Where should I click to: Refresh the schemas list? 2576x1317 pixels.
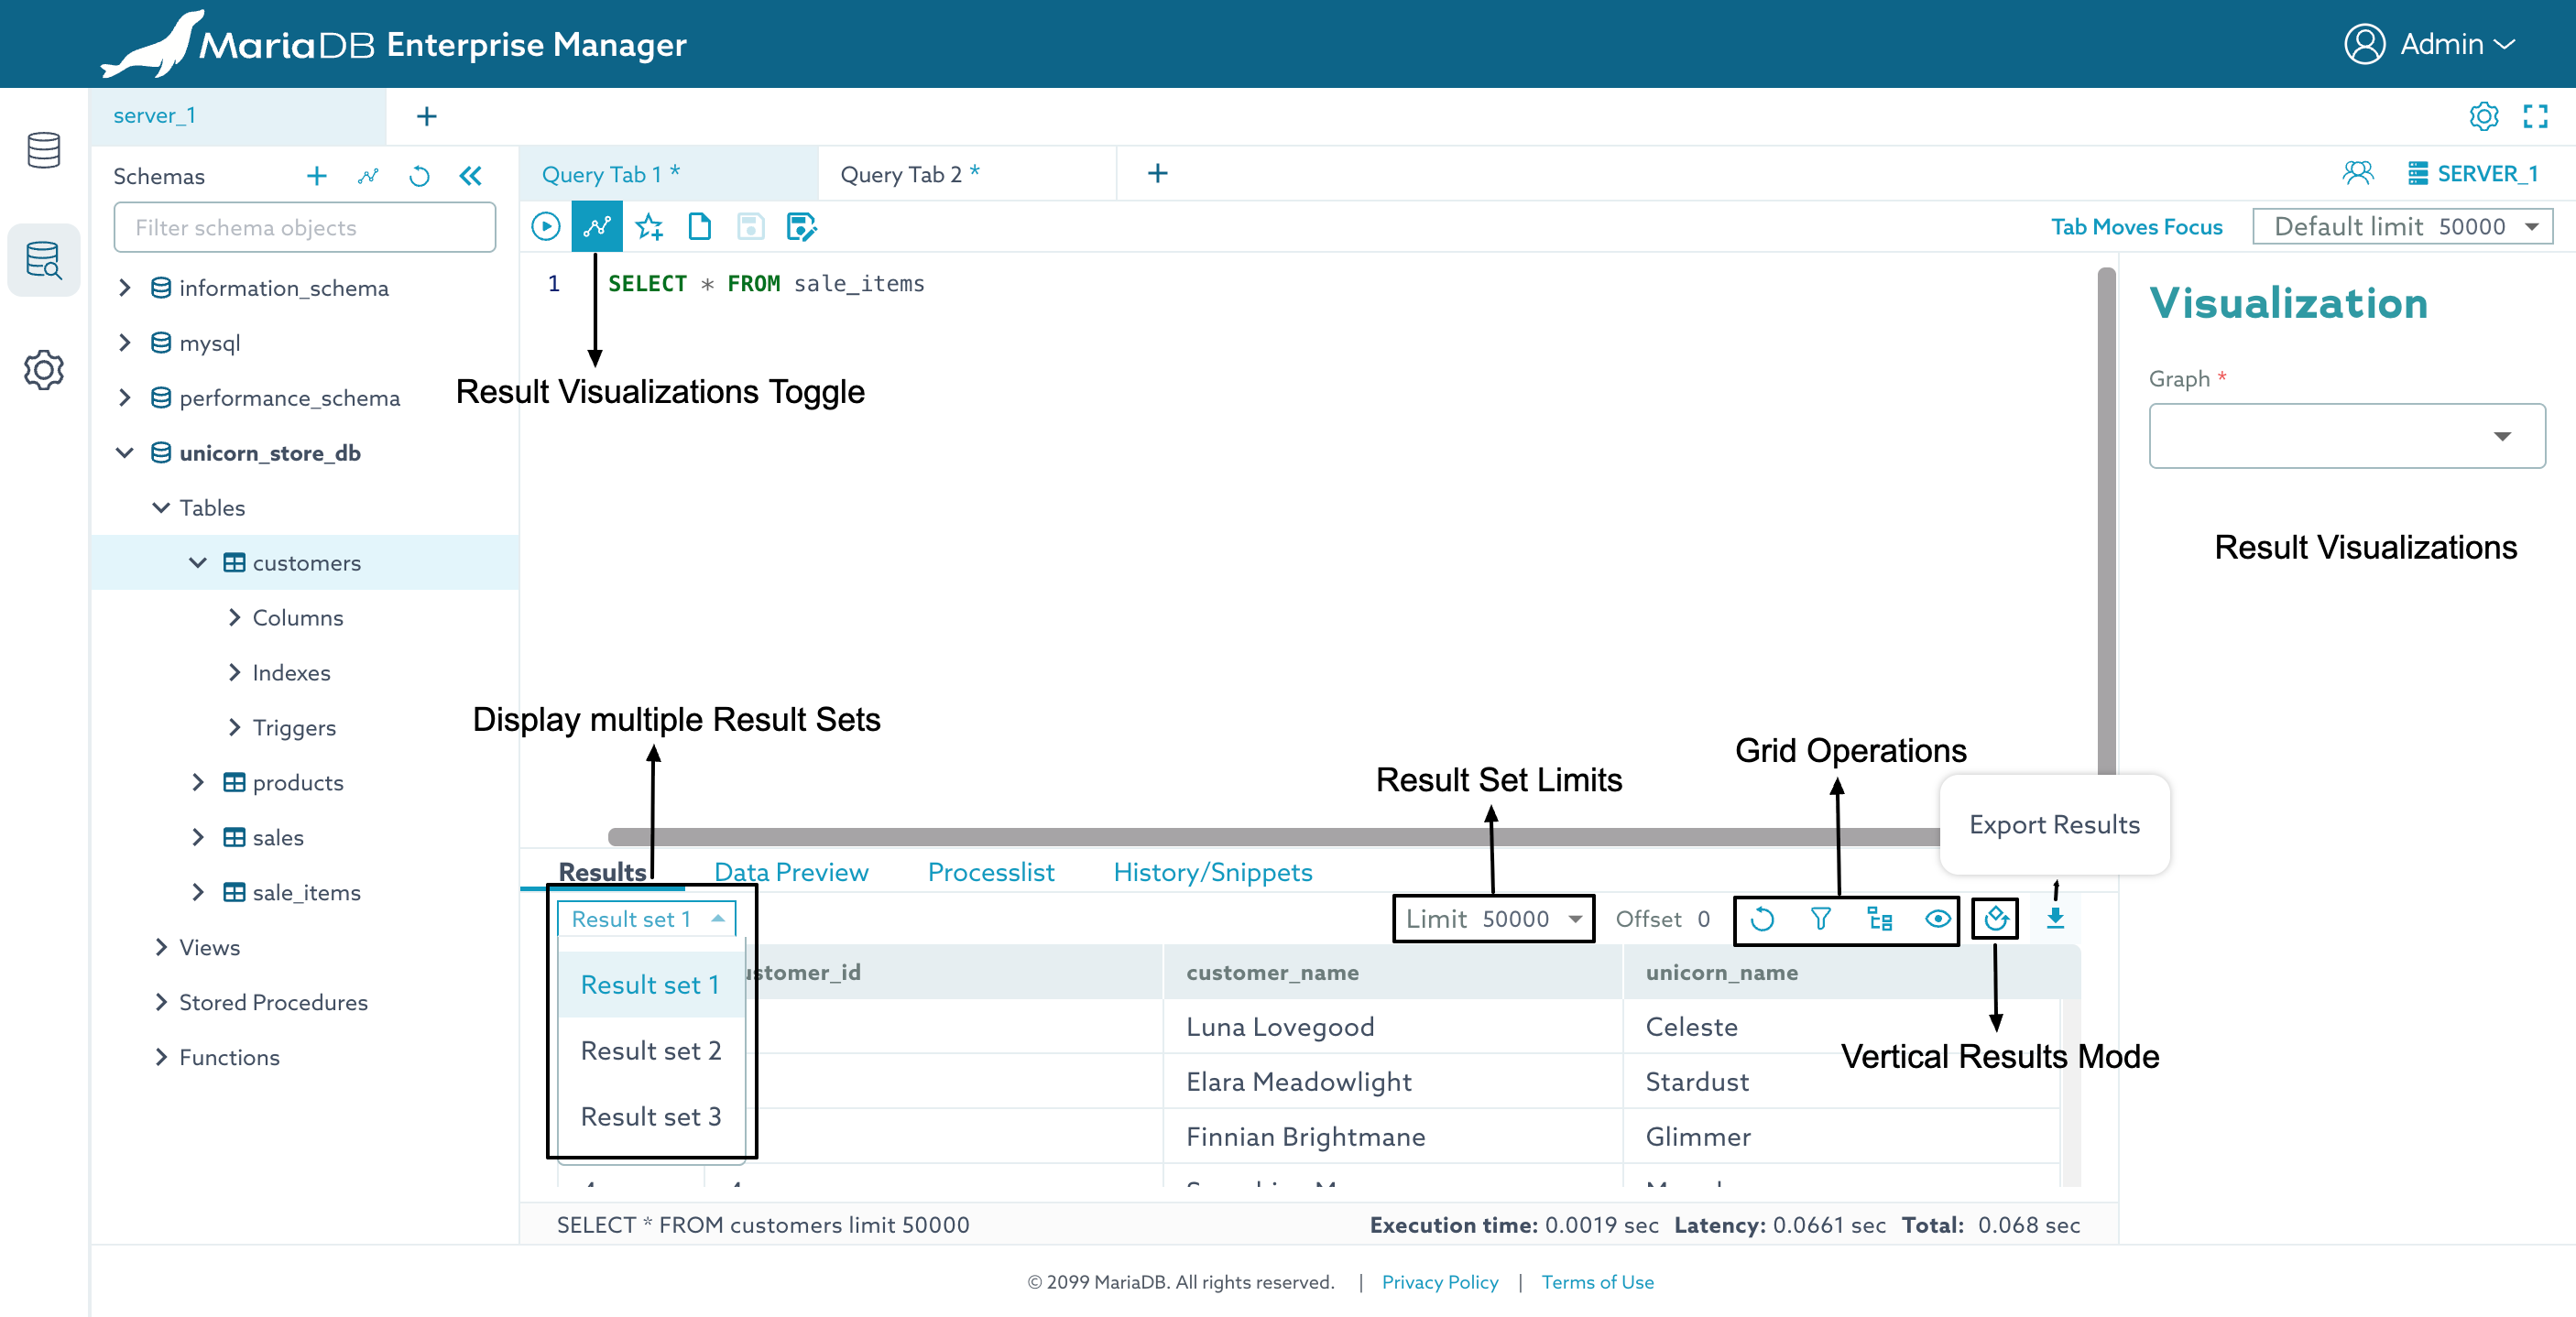419,176
